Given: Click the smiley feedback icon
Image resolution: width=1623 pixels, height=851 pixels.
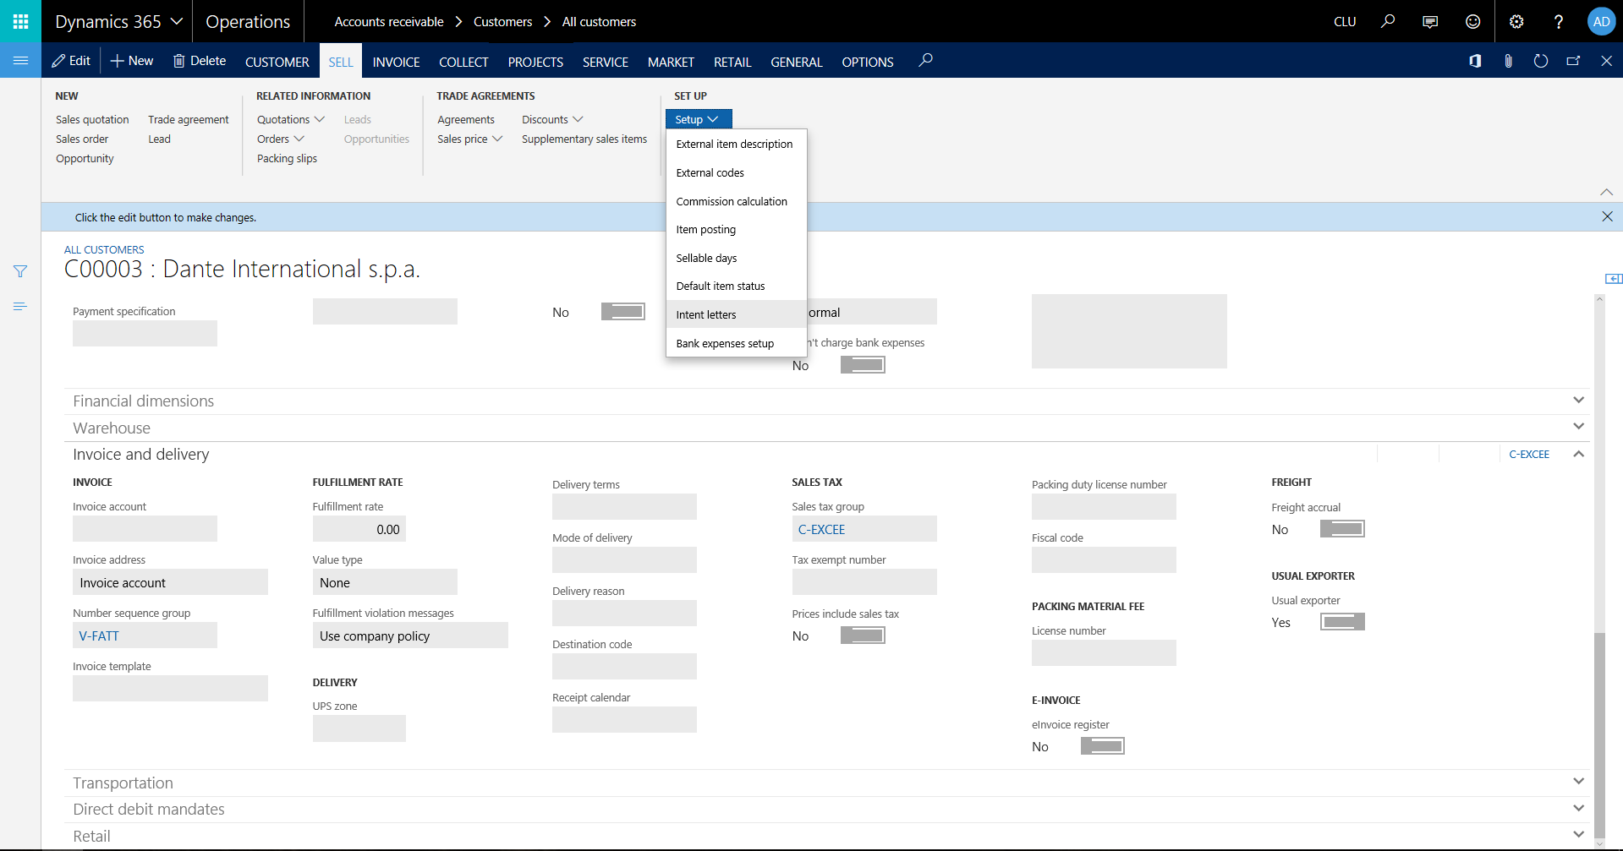Looking at the screenshot, I should tap(1473, 21).
